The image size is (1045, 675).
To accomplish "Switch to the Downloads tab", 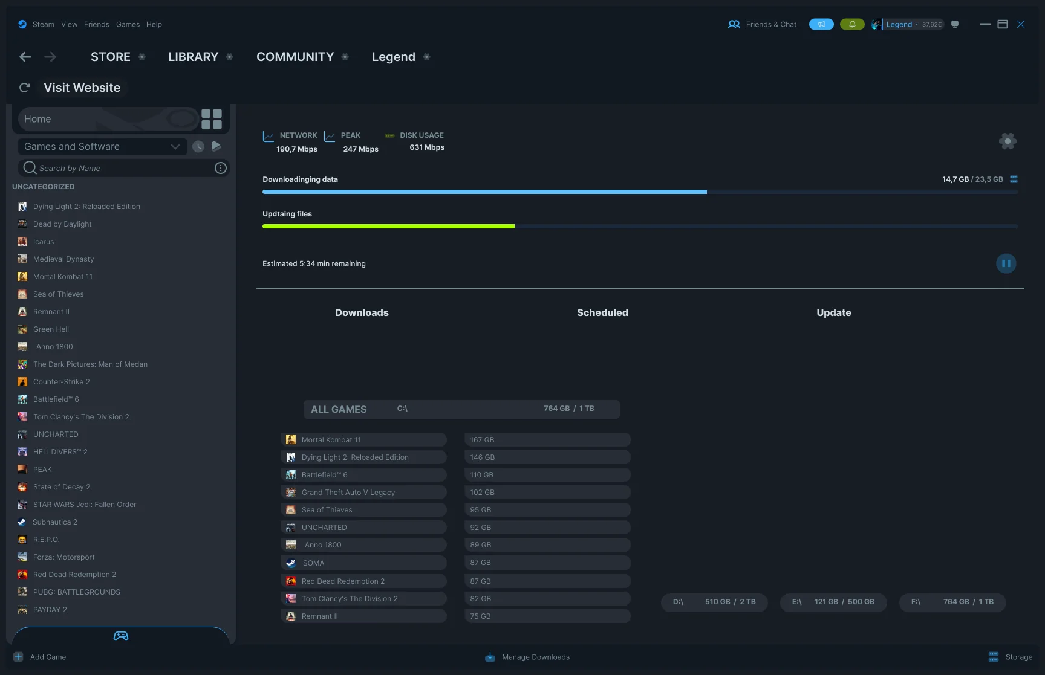I will coord(362,312).
